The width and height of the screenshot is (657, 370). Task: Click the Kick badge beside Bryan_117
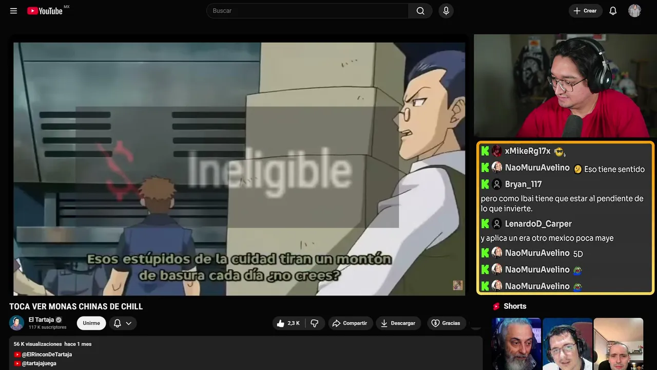click(485, 184)
